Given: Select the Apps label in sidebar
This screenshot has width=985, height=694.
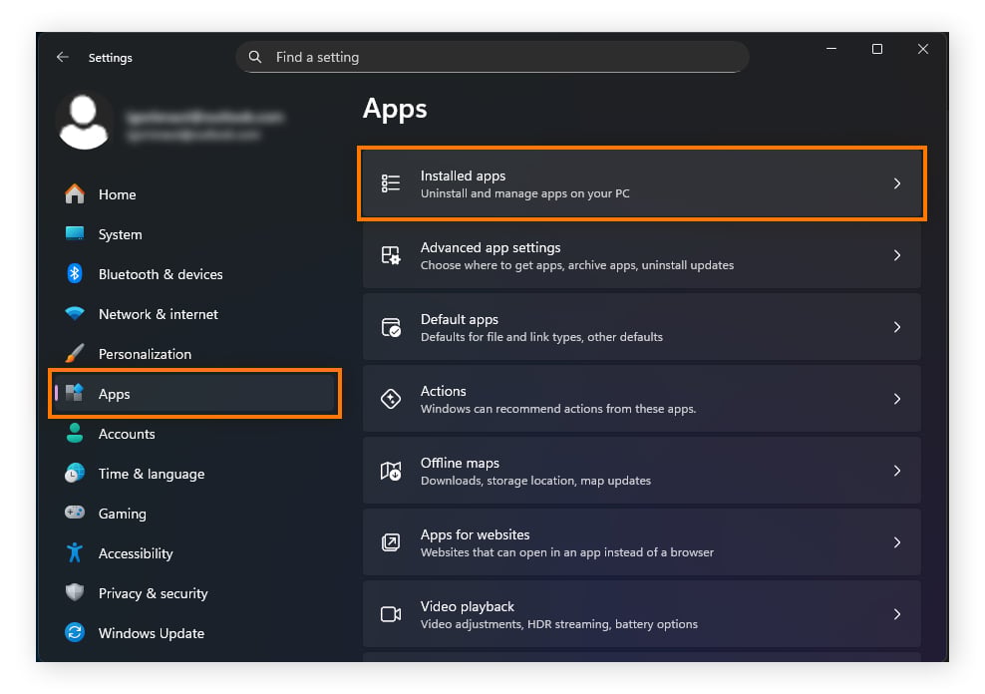Looking at the screenshot, I should (x=115, y=395).
